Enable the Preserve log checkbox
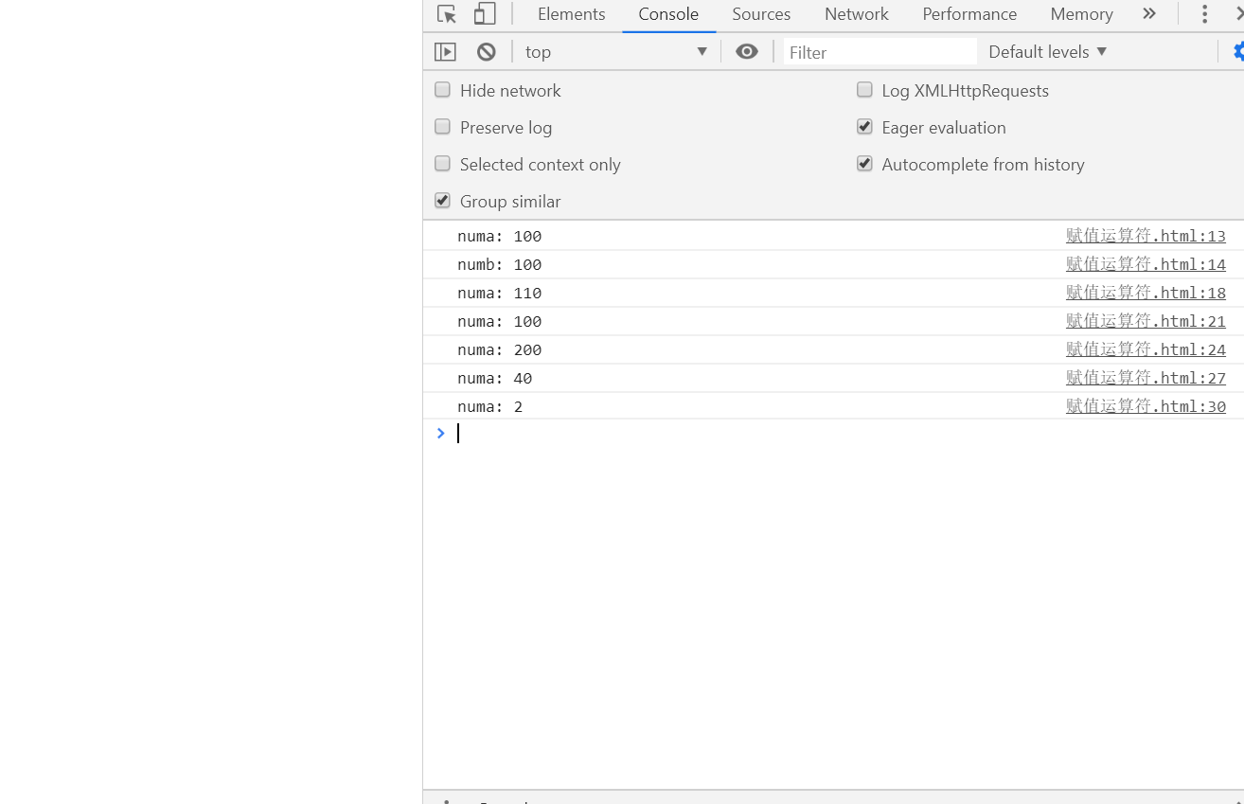Viewport: 1244px width, 804px height. (442, 127)
